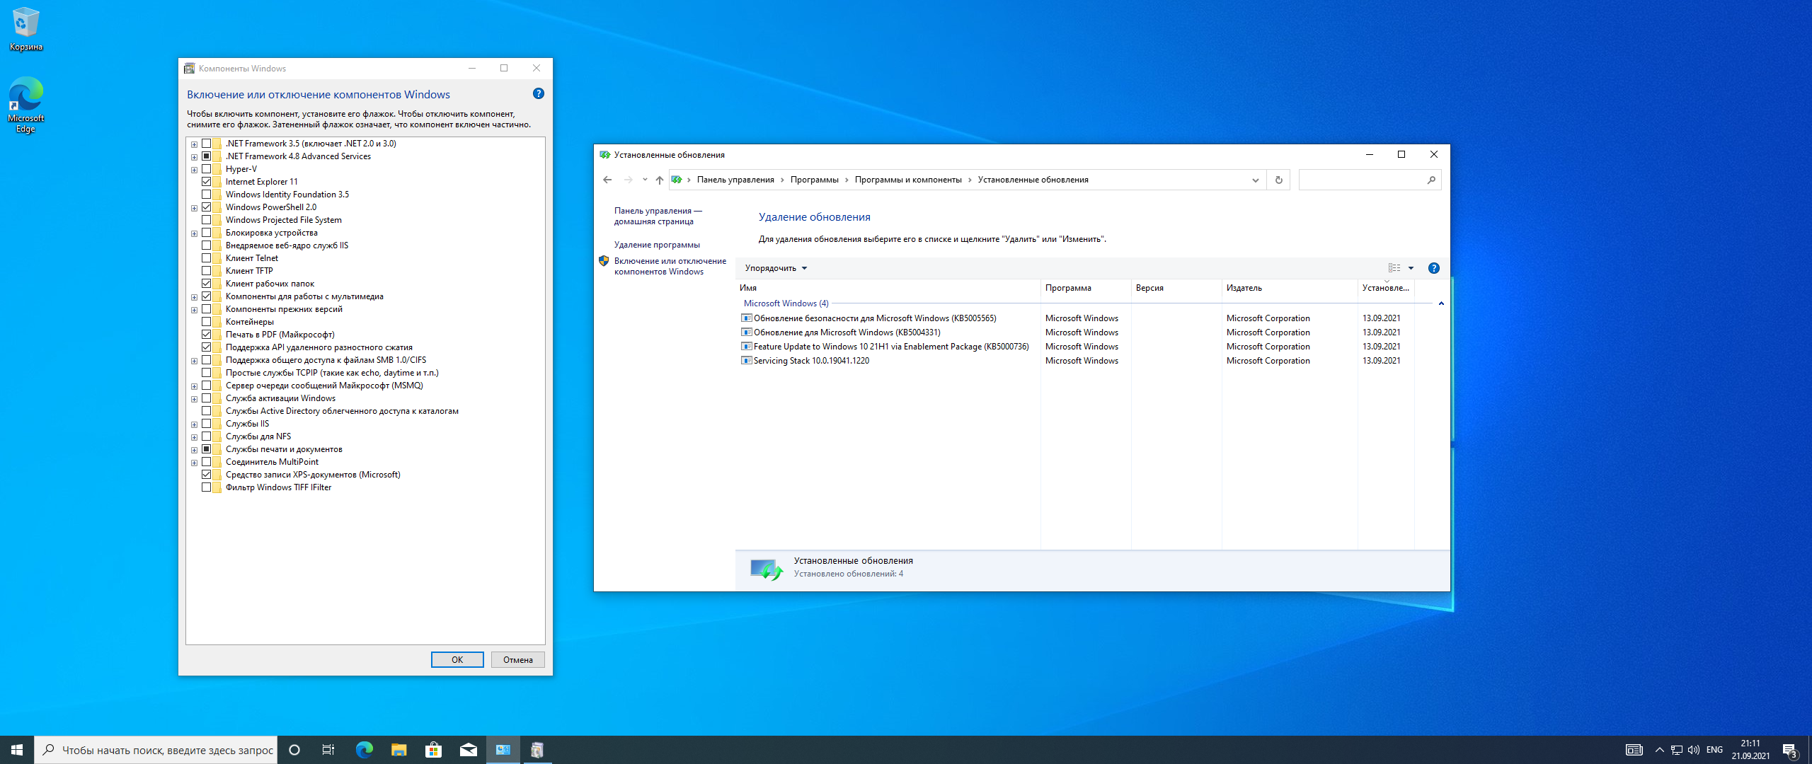Navigate to Панель управления breadcrumb
1812x764 pixels.
[735, 180]
